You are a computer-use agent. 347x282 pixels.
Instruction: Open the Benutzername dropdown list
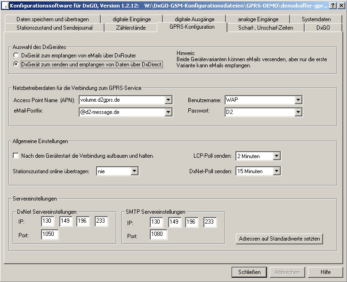click(298, 100)
